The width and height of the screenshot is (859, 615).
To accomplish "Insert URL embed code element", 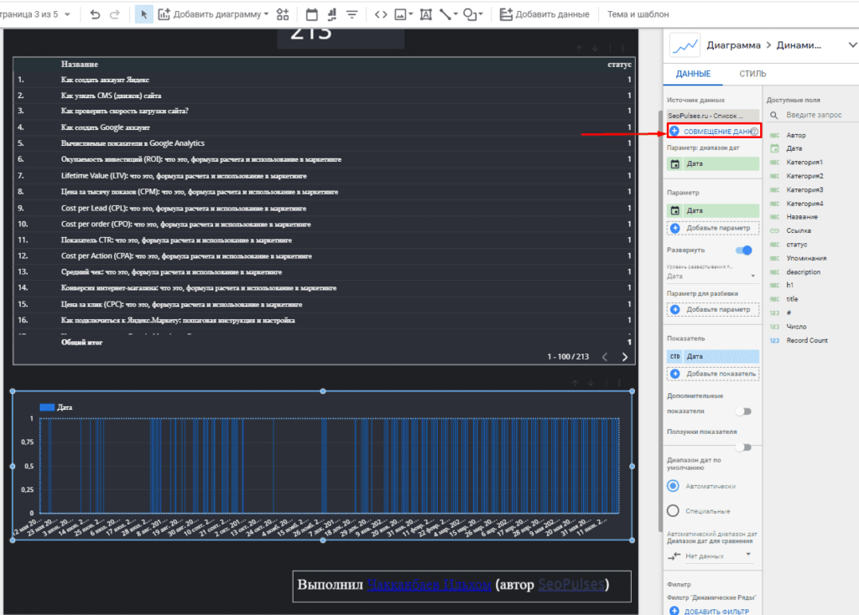I will click(x=381, y=14).
